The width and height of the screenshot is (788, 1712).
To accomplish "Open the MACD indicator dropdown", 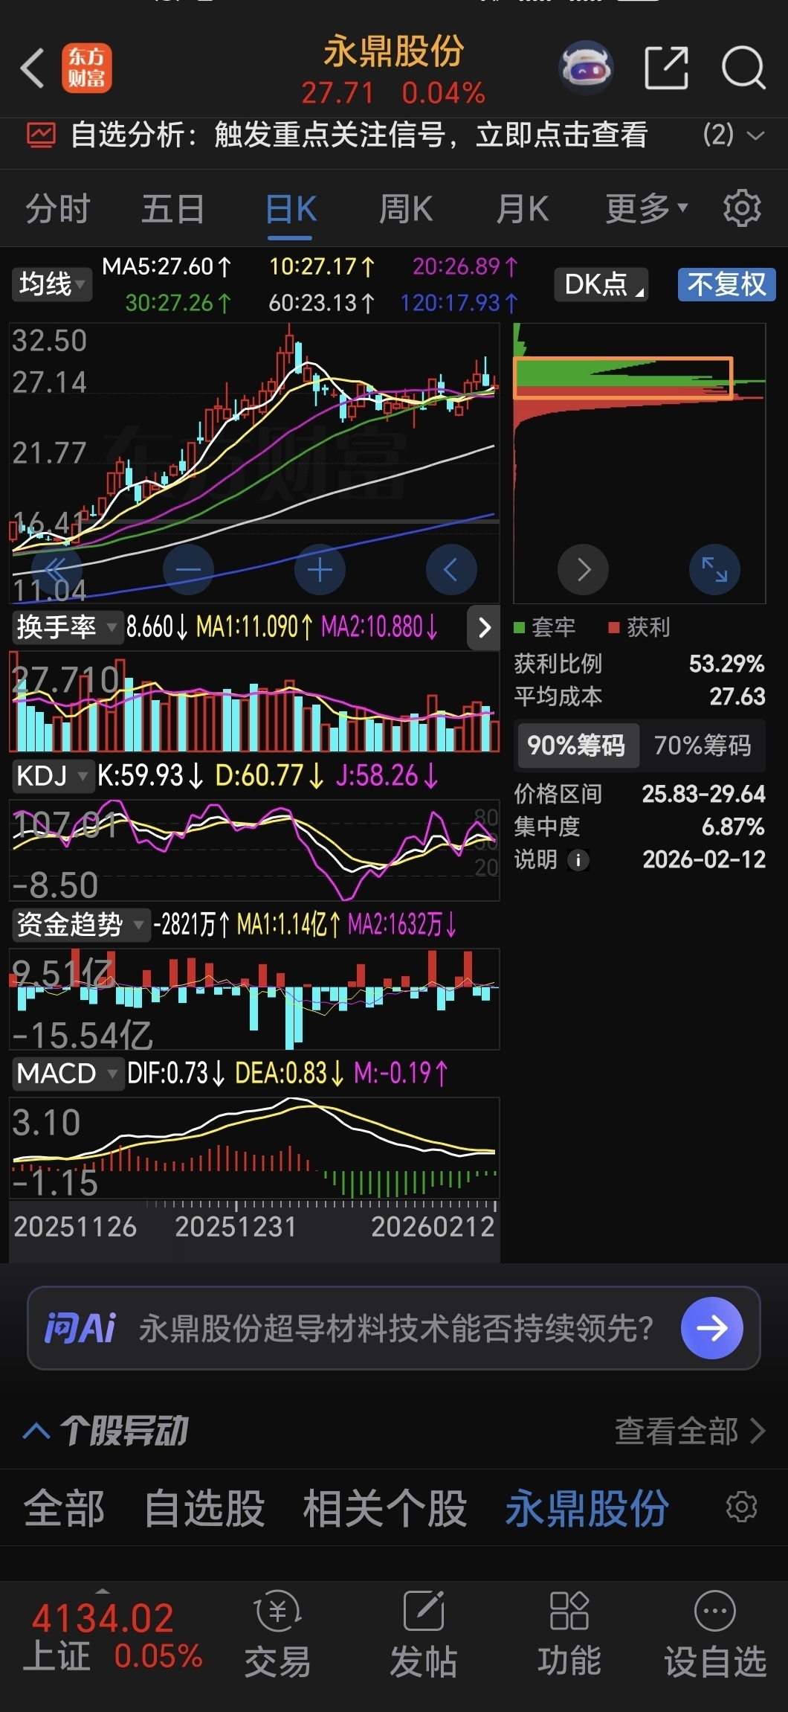I will pyautogui.click(x=67, y=1074).
